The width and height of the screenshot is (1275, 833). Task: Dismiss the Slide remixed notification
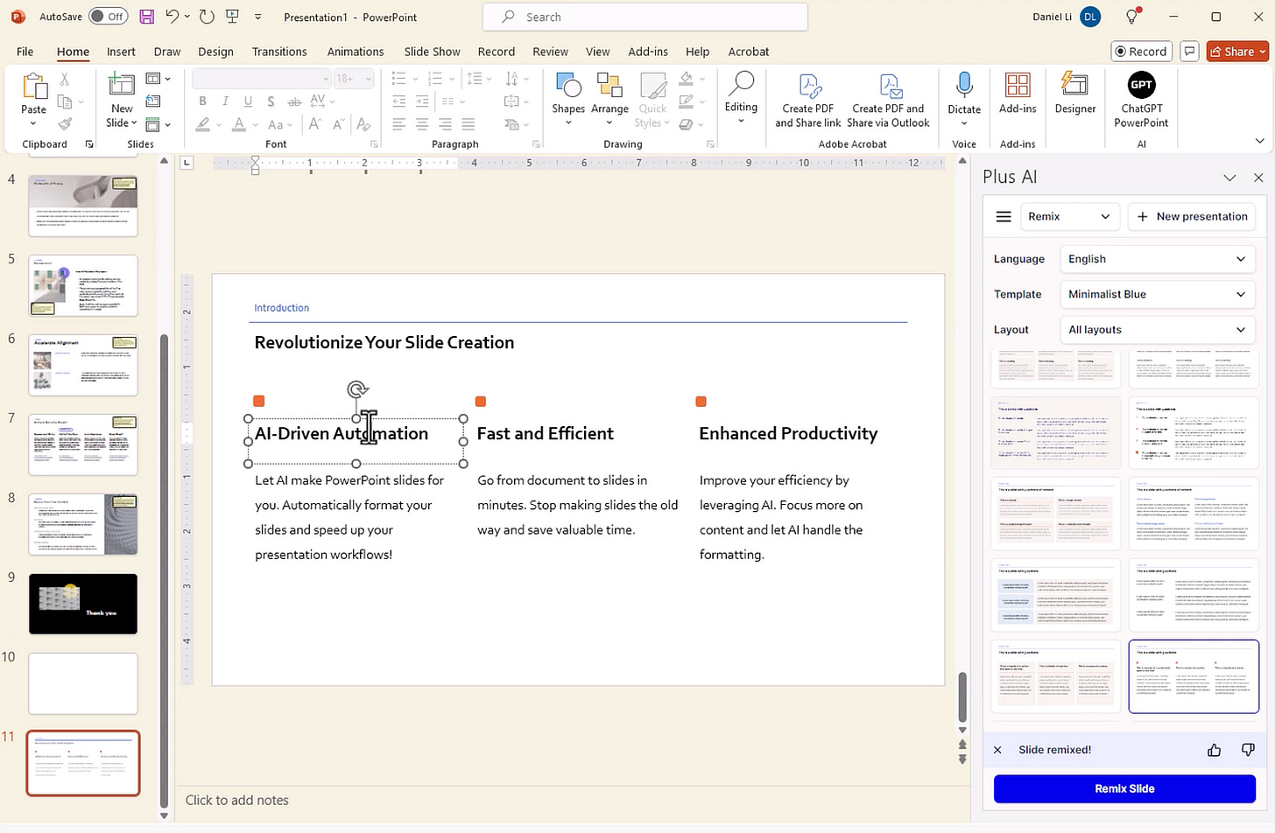coord(997,750)
